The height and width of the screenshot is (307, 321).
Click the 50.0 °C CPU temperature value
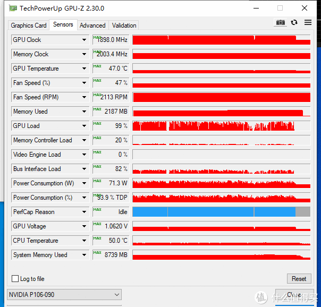click(111, 241)
